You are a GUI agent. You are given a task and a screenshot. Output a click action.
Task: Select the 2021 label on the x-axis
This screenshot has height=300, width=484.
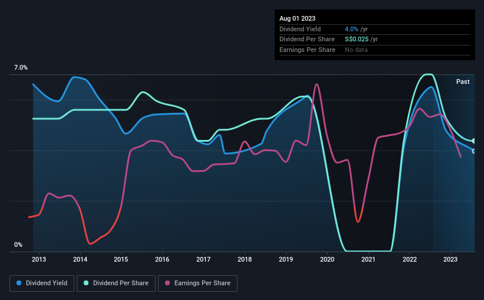pos(368,259)
